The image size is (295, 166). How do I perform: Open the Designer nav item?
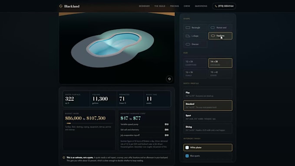(144, 6)
